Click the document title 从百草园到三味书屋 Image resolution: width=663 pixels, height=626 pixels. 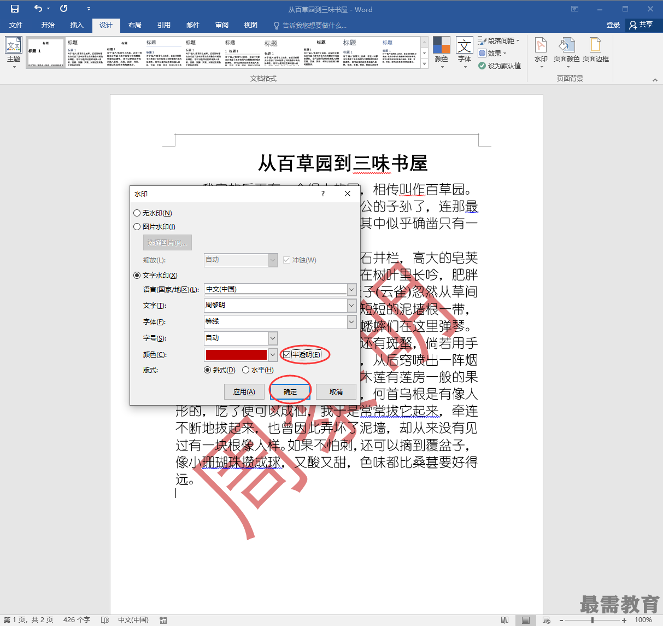(343, 163)
